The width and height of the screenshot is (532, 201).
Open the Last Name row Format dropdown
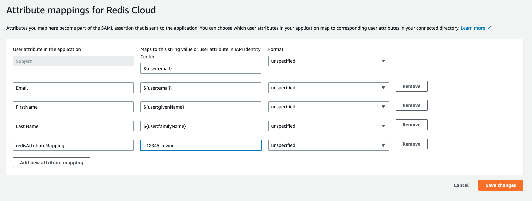pos(328,126)
